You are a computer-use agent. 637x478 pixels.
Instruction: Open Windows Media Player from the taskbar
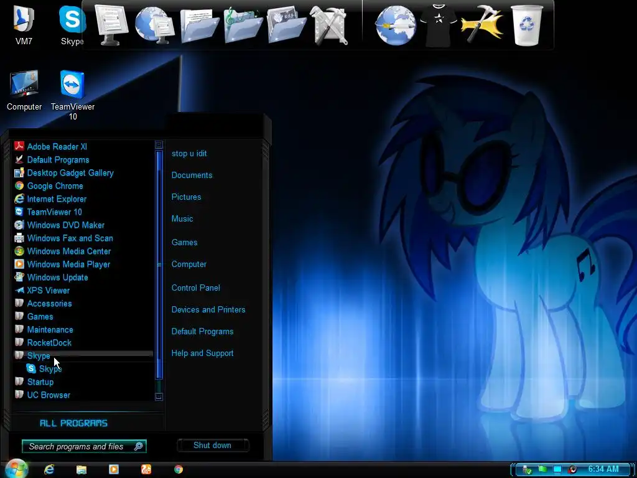(114, 469)
